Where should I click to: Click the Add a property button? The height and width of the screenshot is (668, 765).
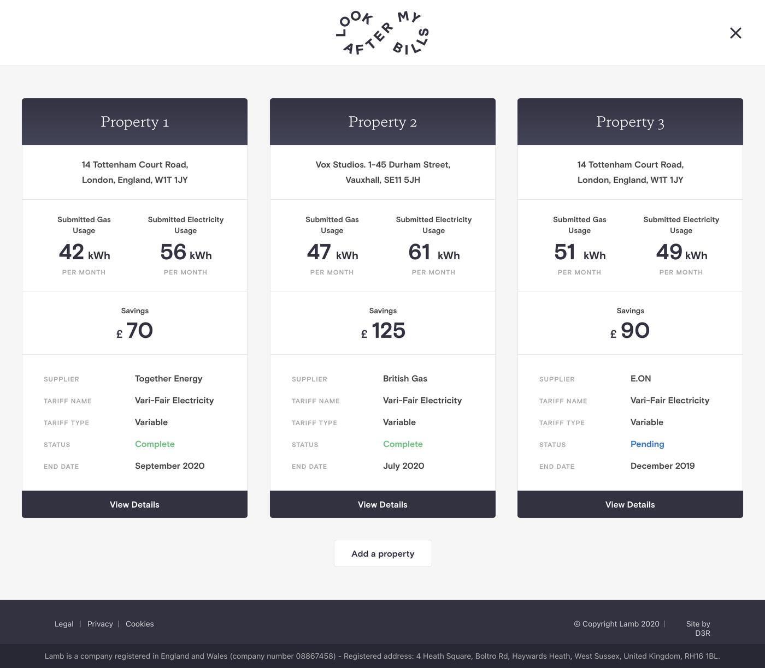[382, 553]
